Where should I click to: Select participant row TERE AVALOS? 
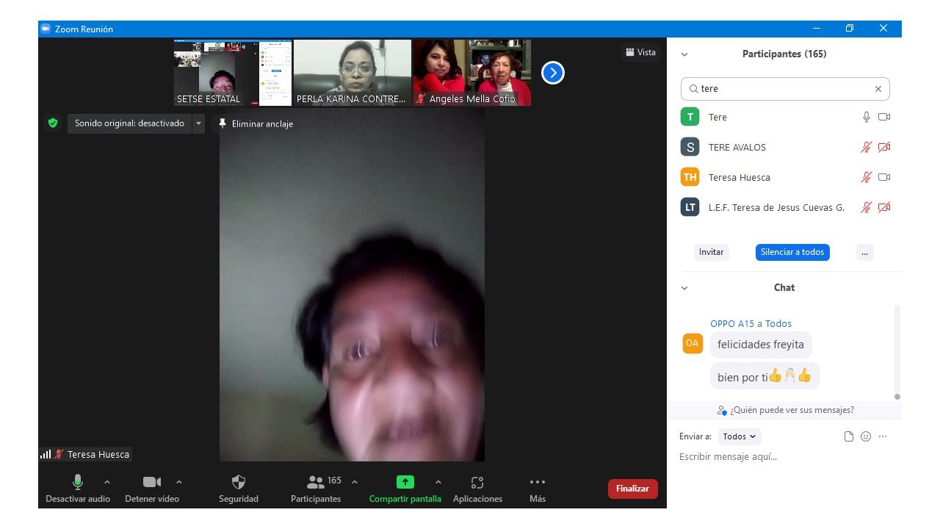[x=784, y=147]
